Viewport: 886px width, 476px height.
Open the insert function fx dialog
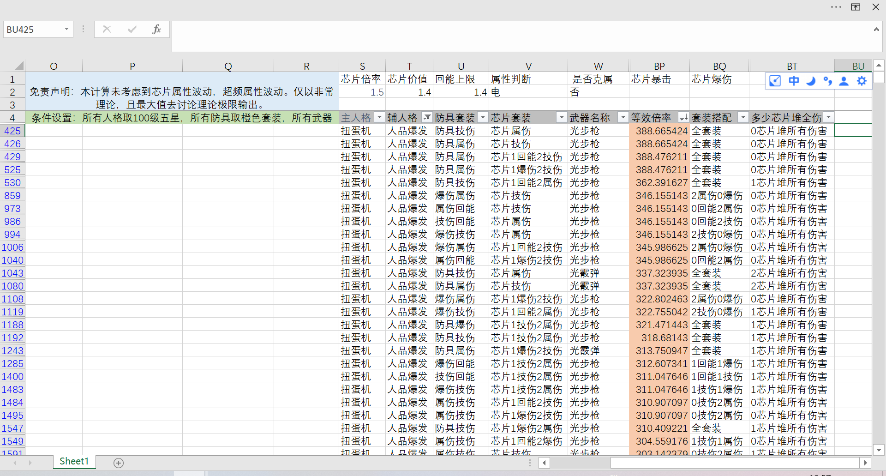[x=156, y=29]
